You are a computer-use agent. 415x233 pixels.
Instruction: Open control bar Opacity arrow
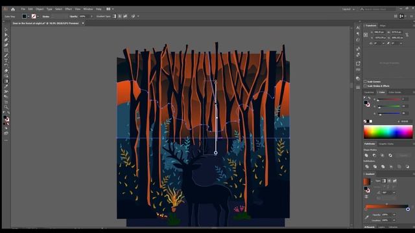click(x=92, y=16)
